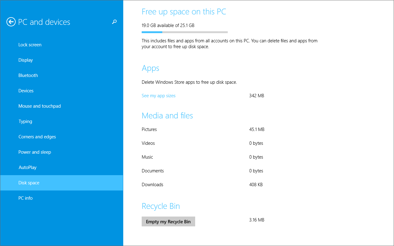The height and width of the screenshot is (246, 394).
Task: Click the Free up space heading
Action: coord(184,12)
